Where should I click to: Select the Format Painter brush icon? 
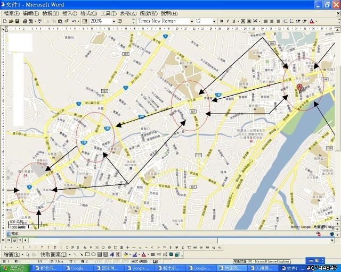coord(66,21)
